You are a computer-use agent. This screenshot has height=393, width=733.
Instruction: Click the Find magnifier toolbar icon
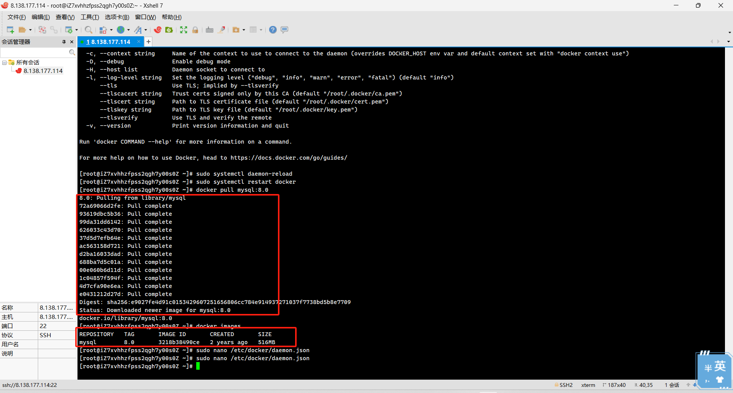click(89, 30)
